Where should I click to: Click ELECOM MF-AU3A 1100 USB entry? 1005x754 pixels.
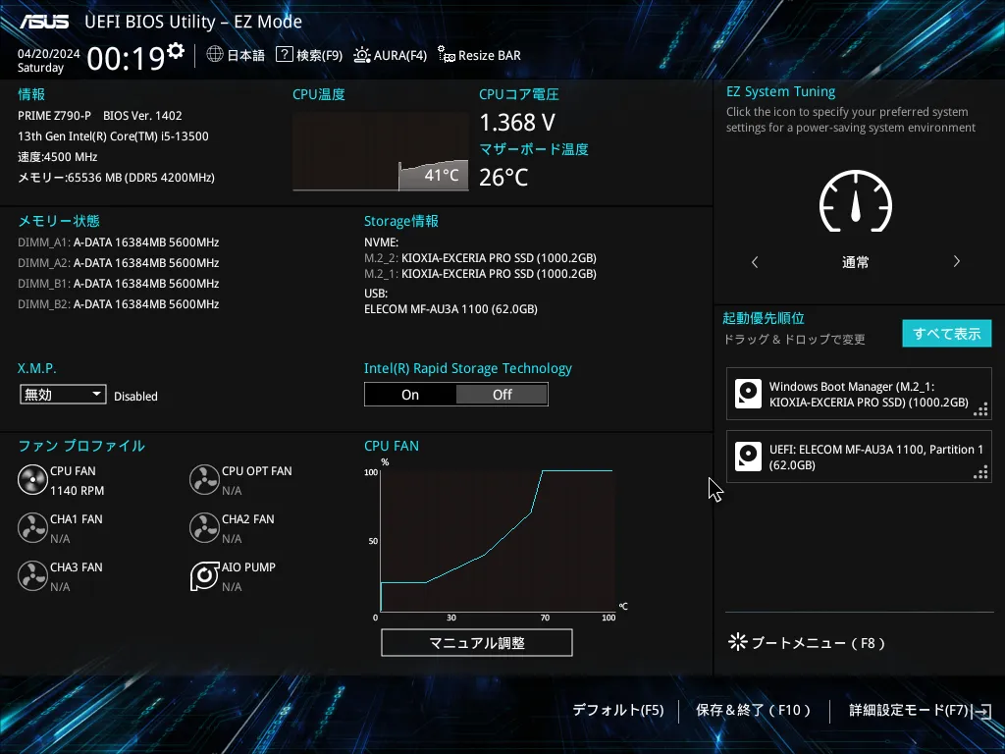(450, 309)
